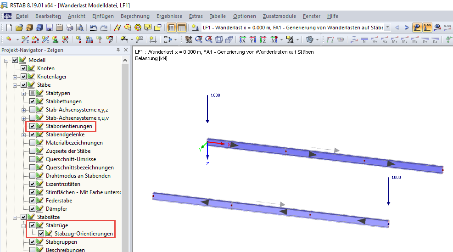The image size is (453, 252).
Task: Collapse the Modell tree node
Action: pyautogui.click(x=6, y=61)
